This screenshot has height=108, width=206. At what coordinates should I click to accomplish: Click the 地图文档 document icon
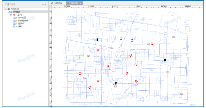point(9,9)
